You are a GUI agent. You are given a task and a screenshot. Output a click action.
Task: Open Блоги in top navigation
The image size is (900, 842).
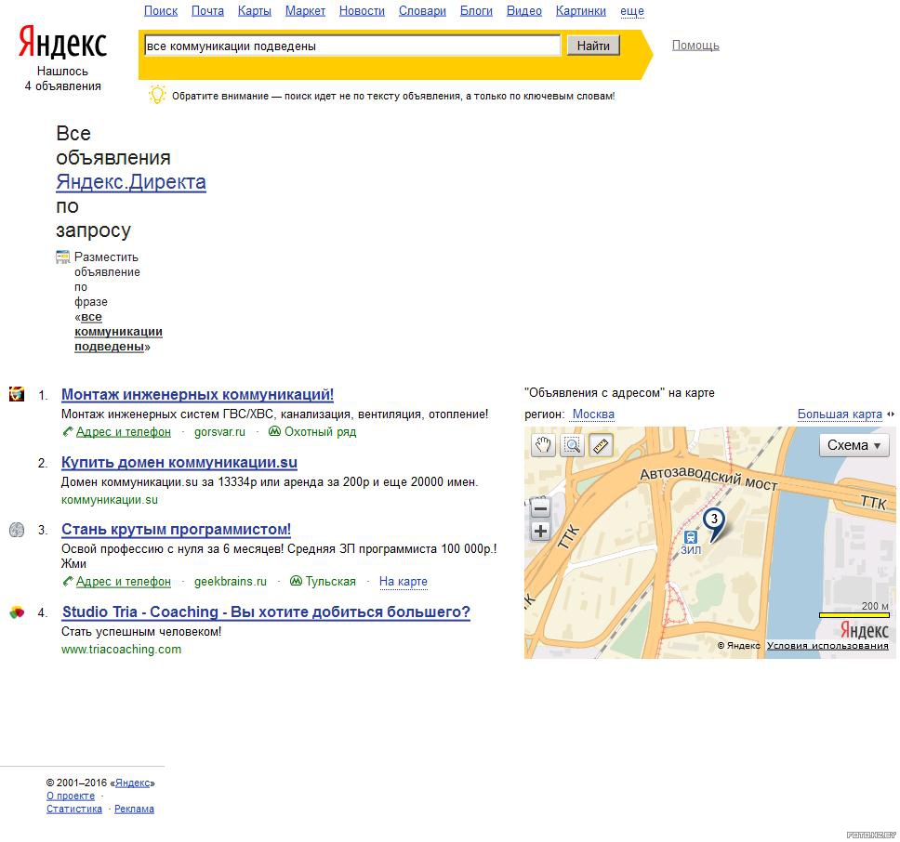point(476,11)
